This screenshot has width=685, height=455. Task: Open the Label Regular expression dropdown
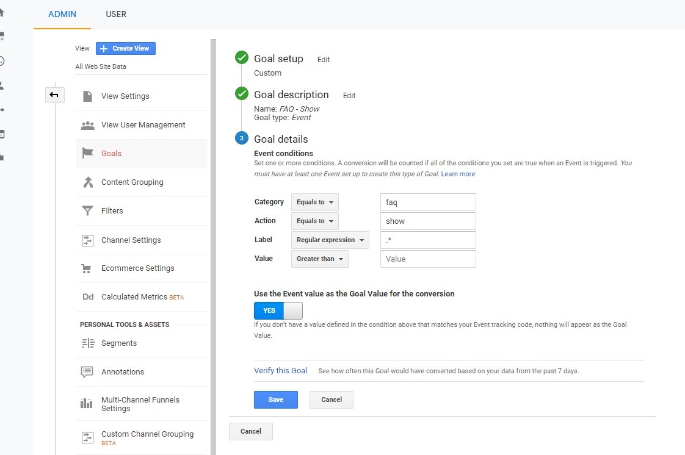click(330, 240)
